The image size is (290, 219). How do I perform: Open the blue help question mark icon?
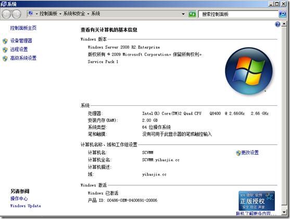tap(278, 24)
